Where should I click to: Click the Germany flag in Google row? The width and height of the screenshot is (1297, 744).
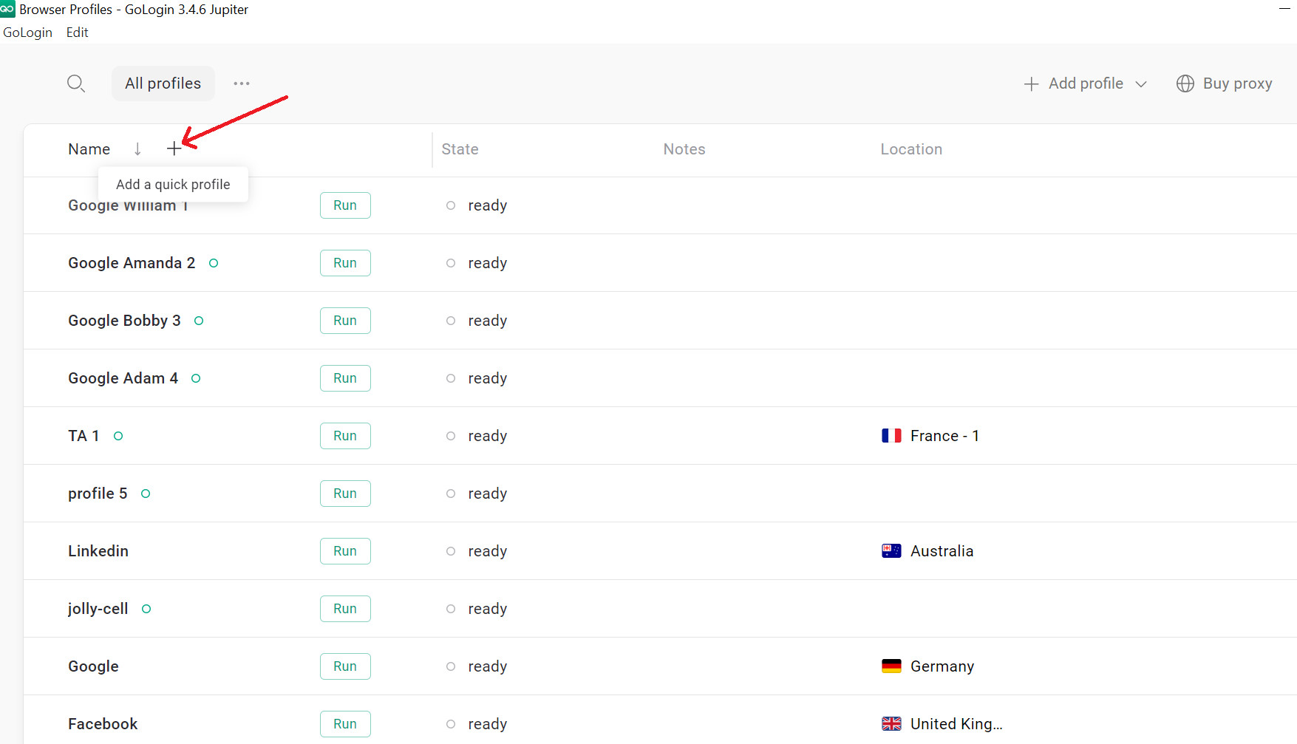[x=891, y=666]
